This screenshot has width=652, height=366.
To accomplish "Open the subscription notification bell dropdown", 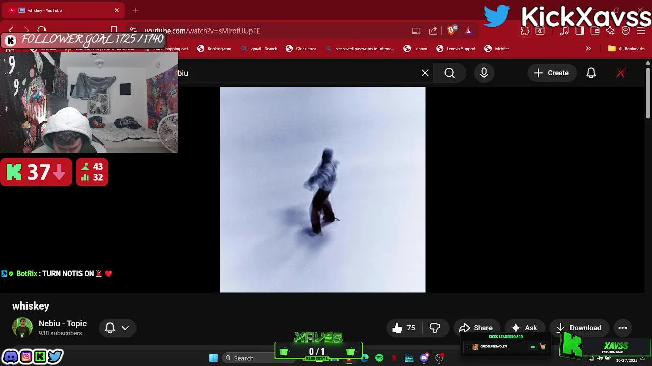I will 117,328.
